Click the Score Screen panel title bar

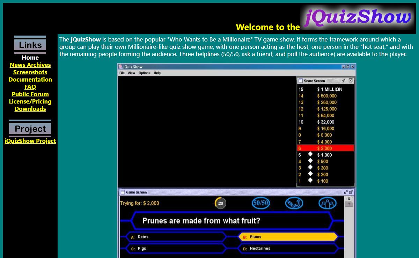pos(325,81)
